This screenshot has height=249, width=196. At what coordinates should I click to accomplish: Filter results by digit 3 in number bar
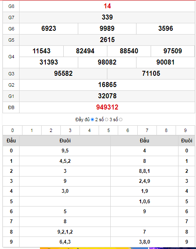tap(70, 130)
